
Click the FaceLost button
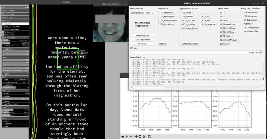142,44
